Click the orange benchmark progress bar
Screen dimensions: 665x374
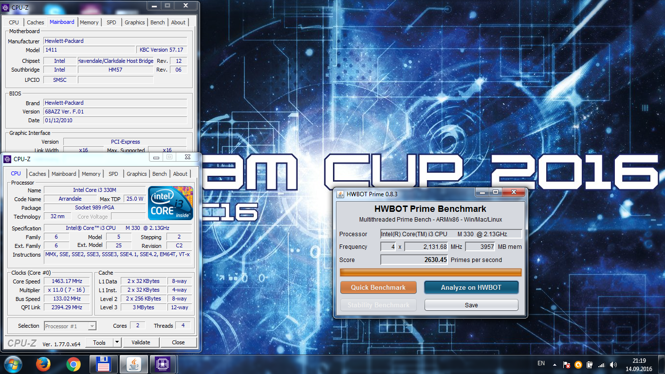430,272
